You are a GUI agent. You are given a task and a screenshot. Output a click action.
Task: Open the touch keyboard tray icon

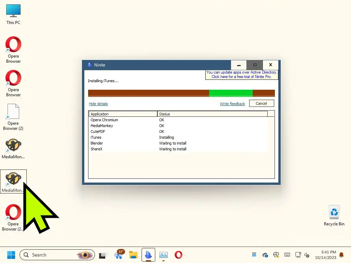point(287,255)
